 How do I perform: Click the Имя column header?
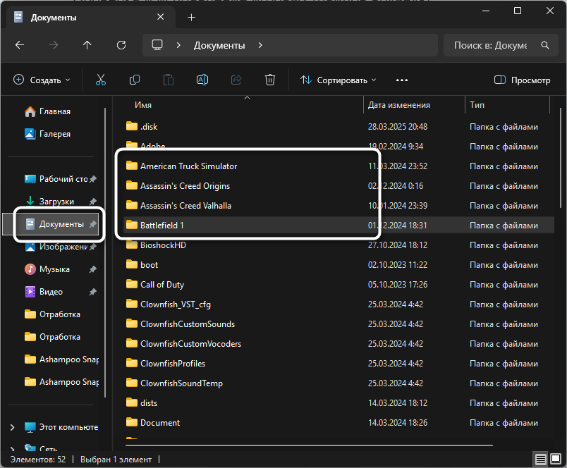click(x=143, y=105)
